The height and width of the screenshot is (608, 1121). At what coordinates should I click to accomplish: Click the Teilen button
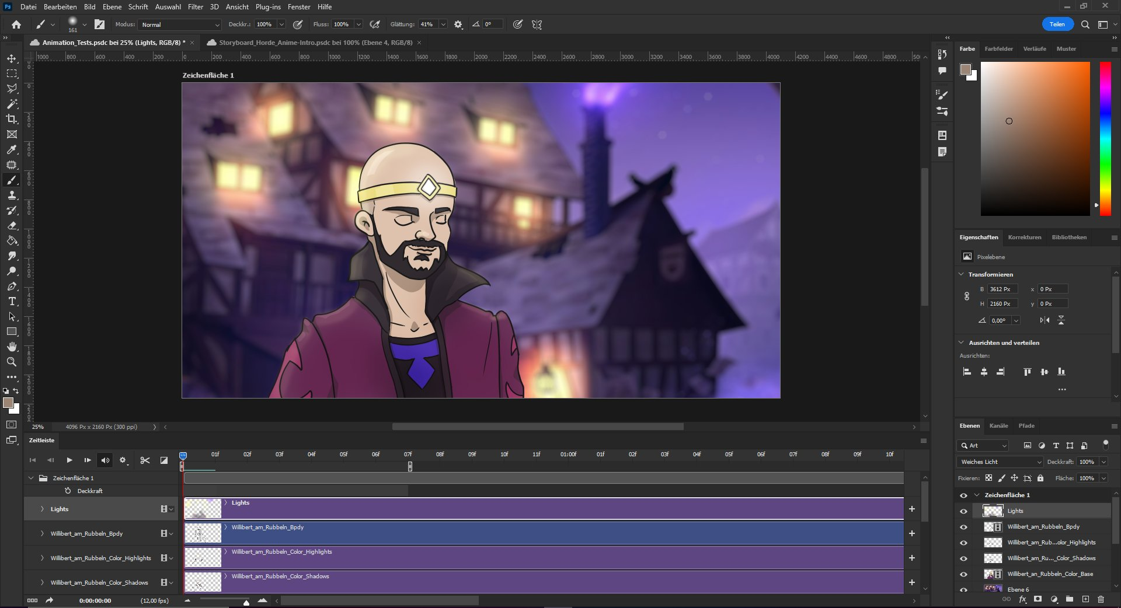coord(1057,25)
